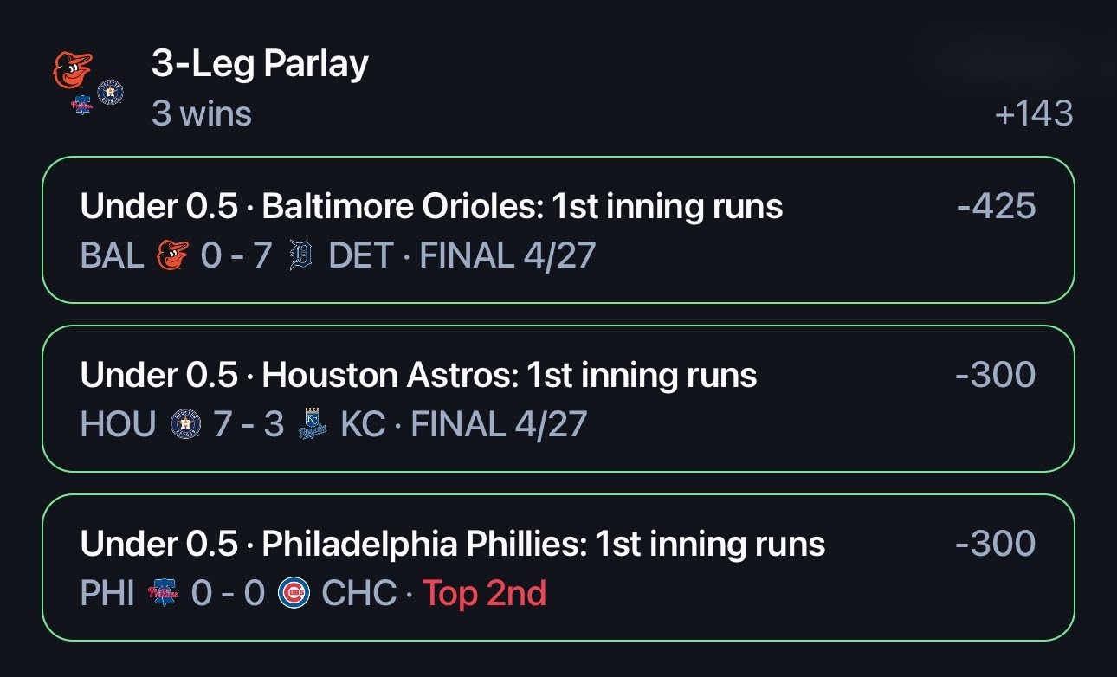Click the Chicago Cubs logo

pyautogui.click(x=294, y=594)
